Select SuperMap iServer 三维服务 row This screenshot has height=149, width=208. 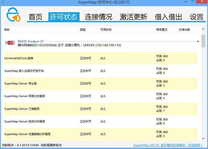[x=101, y=109]
